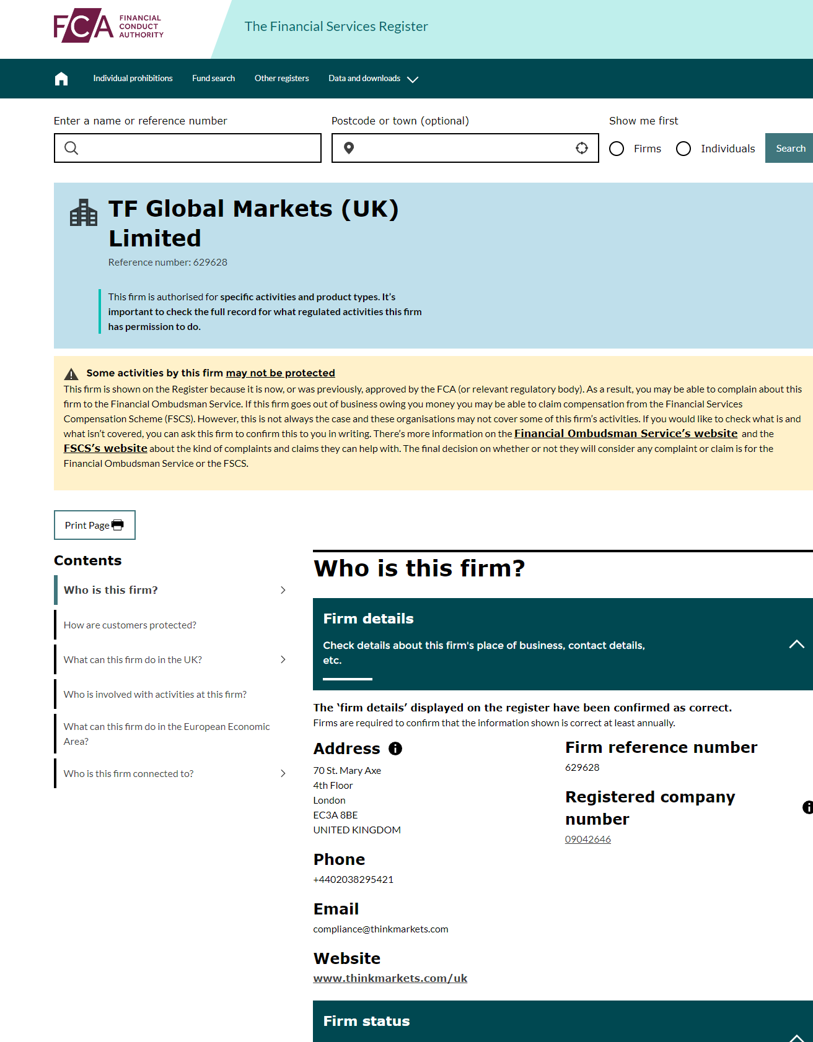Click The Financial Services Register title
This screenshot has height=1042, width=813.
click(336, 26)
